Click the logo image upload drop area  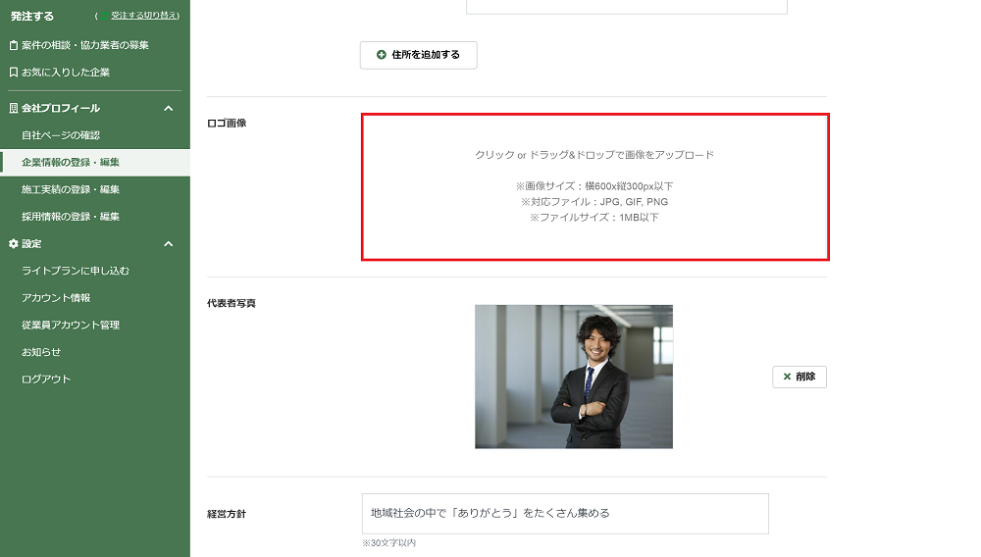click(594, 186)
